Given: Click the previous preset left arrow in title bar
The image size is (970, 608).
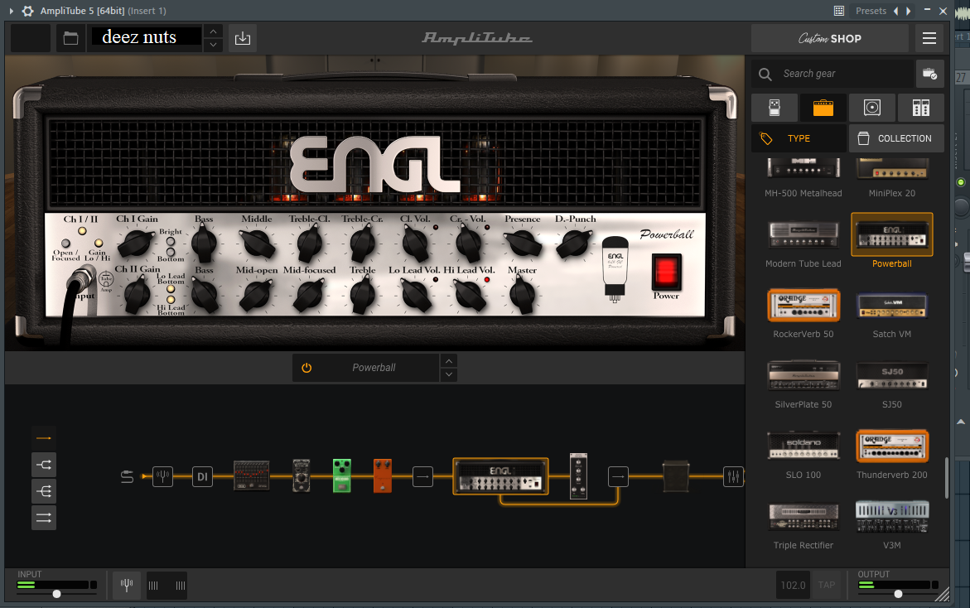Looking at the screenshot, I should (895, 11).
